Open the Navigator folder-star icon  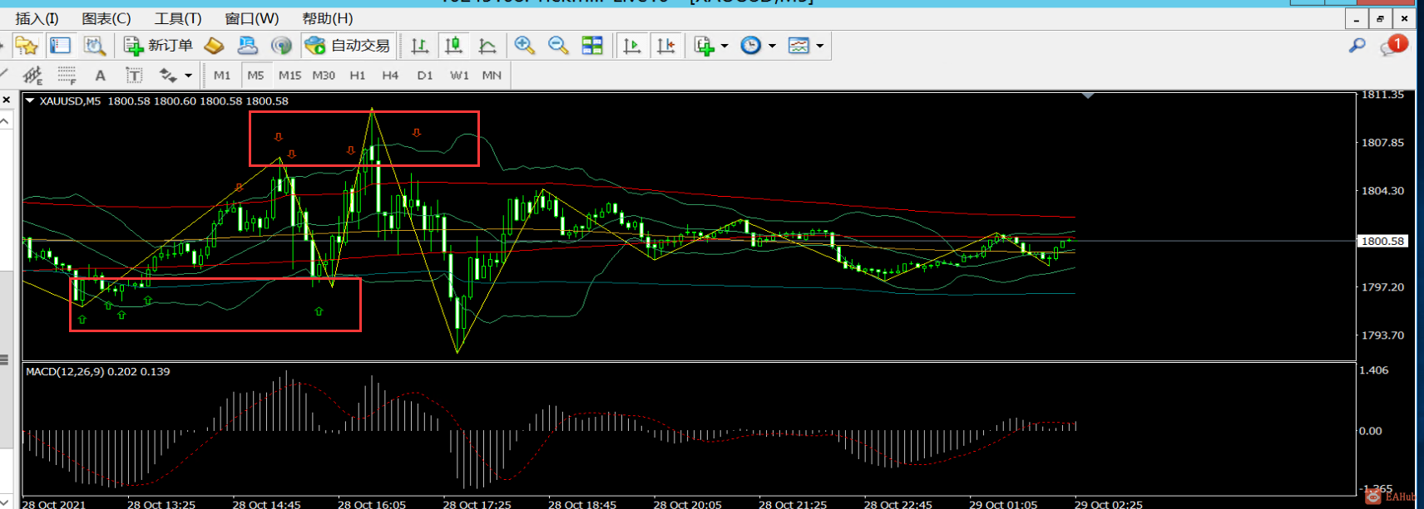(27, 46)
